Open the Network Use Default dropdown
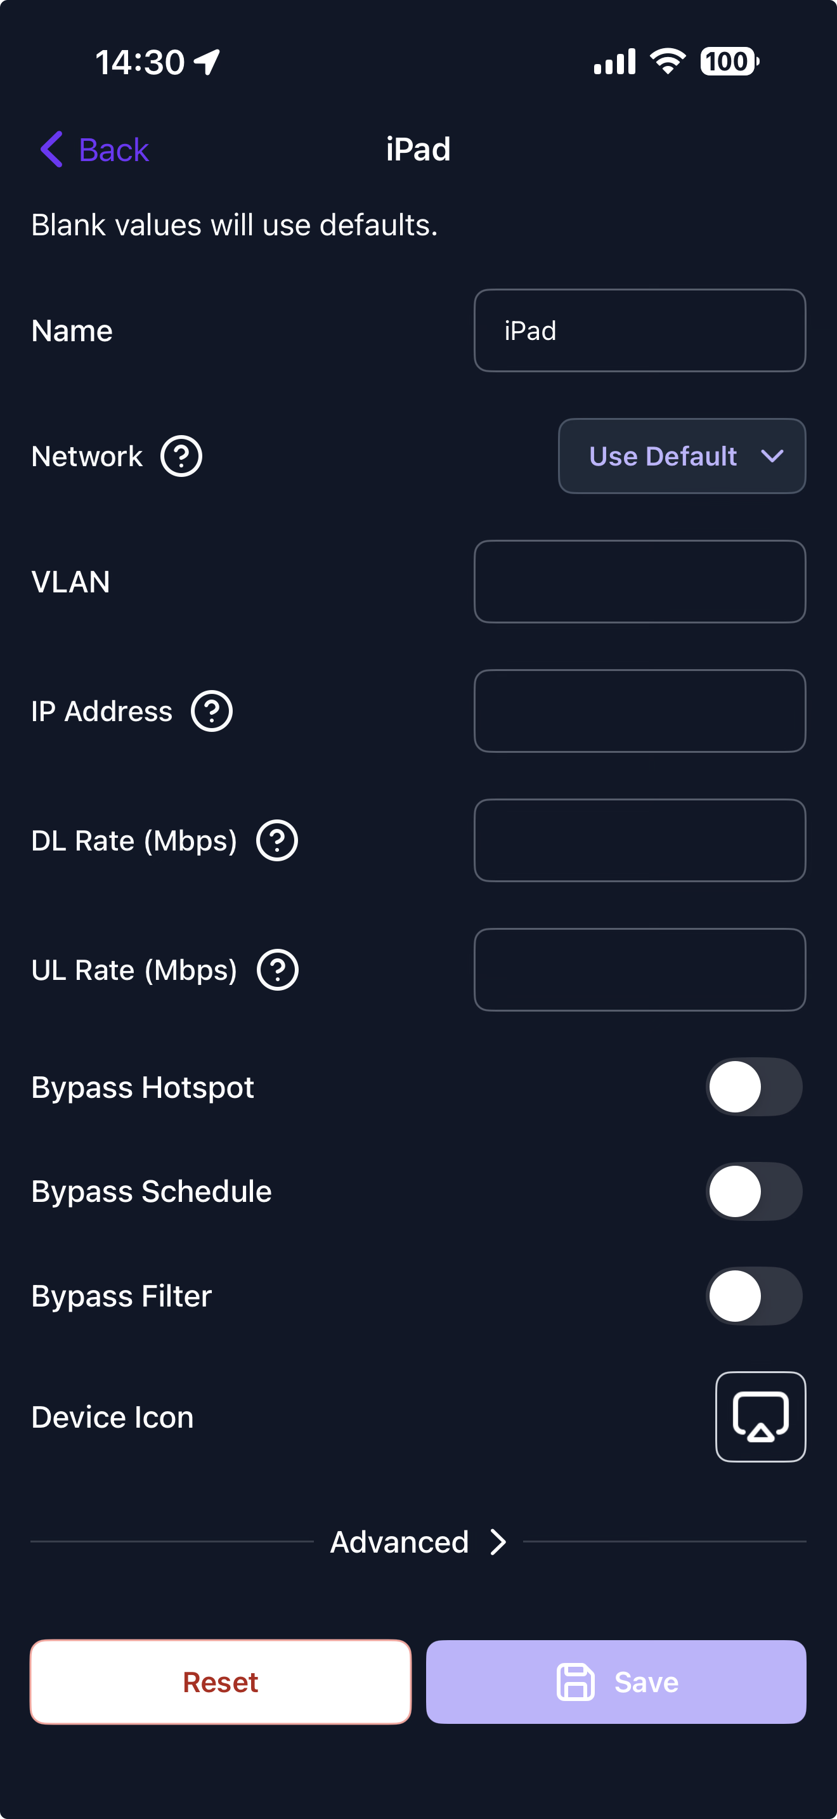 (682, 456)
